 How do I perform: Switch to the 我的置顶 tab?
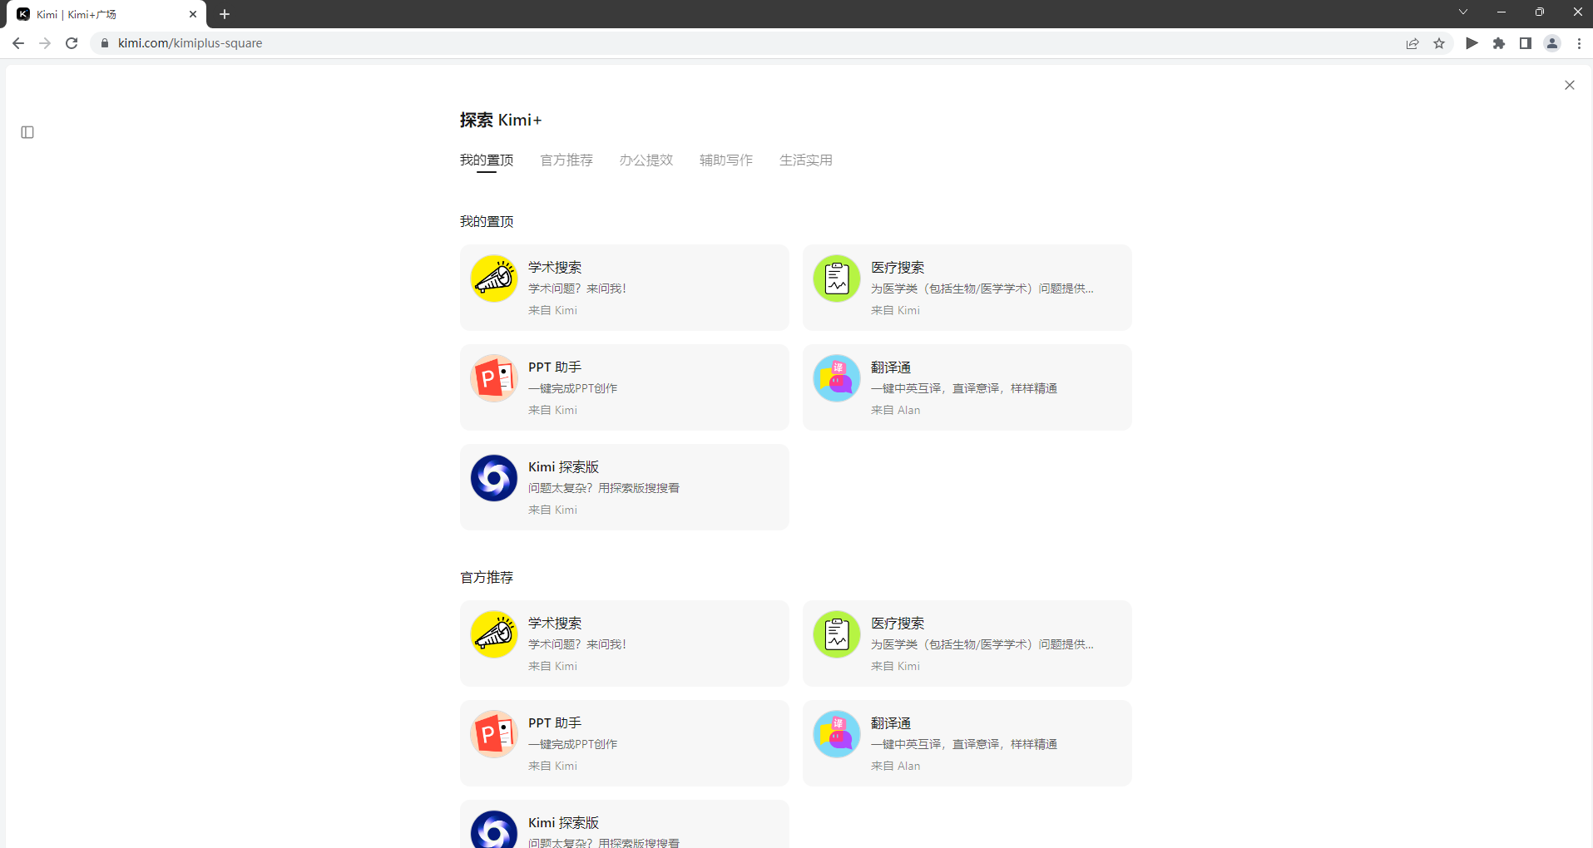point(487,160)
